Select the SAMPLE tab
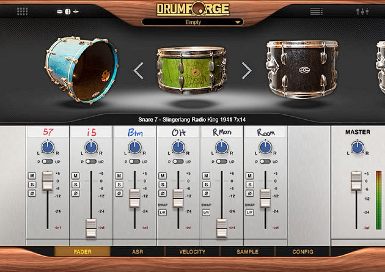 pos(247,252)
